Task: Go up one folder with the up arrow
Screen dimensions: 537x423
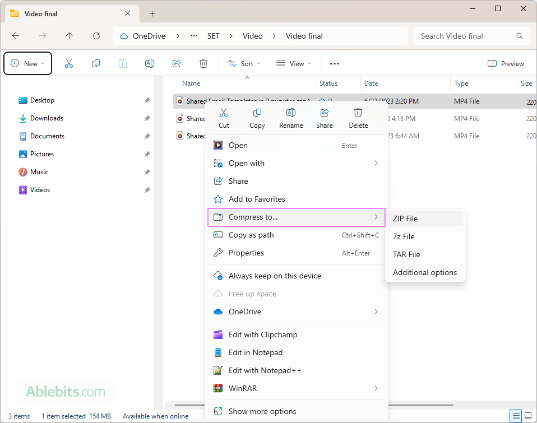Action: coord(69,36)
